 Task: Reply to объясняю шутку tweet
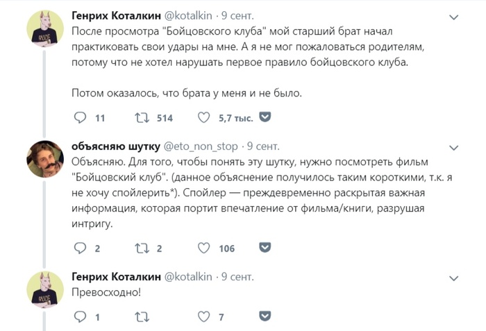coord(80,248)
